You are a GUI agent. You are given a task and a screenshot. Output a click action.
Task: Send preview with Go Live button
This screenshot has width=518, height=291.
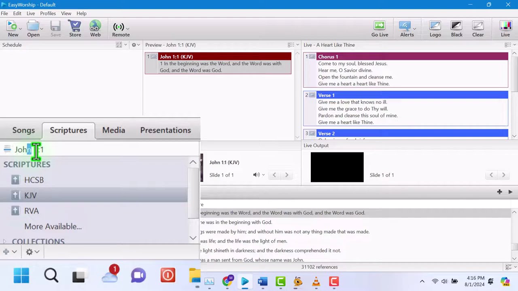coord(380,29)
